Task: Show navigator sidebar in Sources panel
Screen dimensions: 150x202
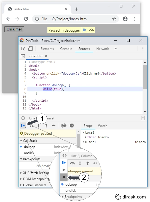Action: click(23, 56)
